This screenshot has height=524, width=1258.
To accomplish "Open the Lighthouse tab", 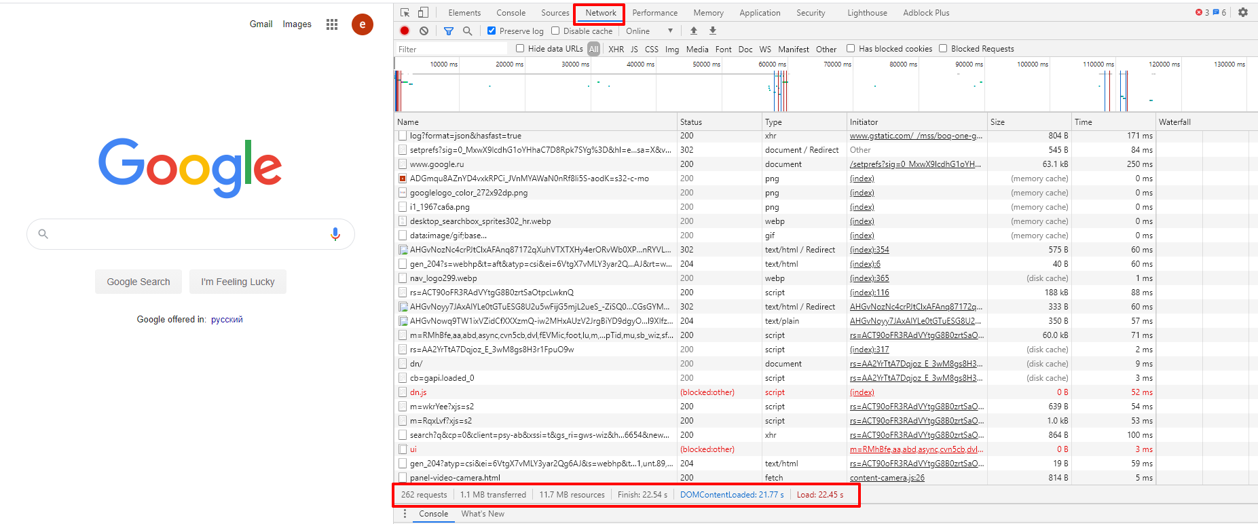I will point(867,13).
